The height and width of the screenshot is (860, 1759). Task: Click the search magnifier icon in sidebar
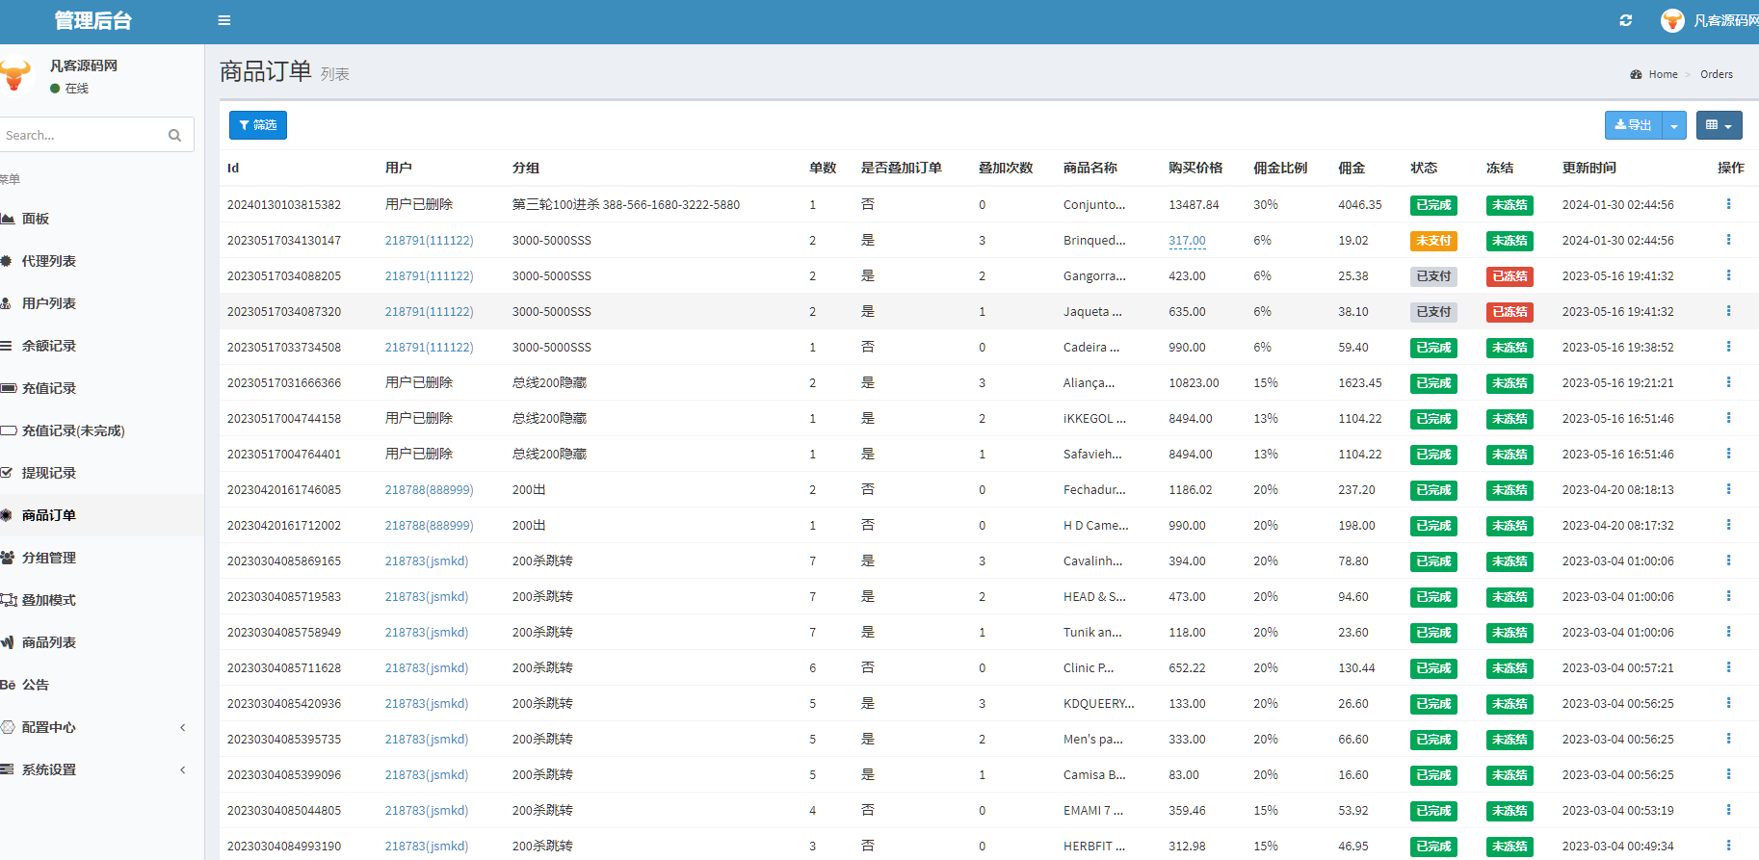click(174, 135)
